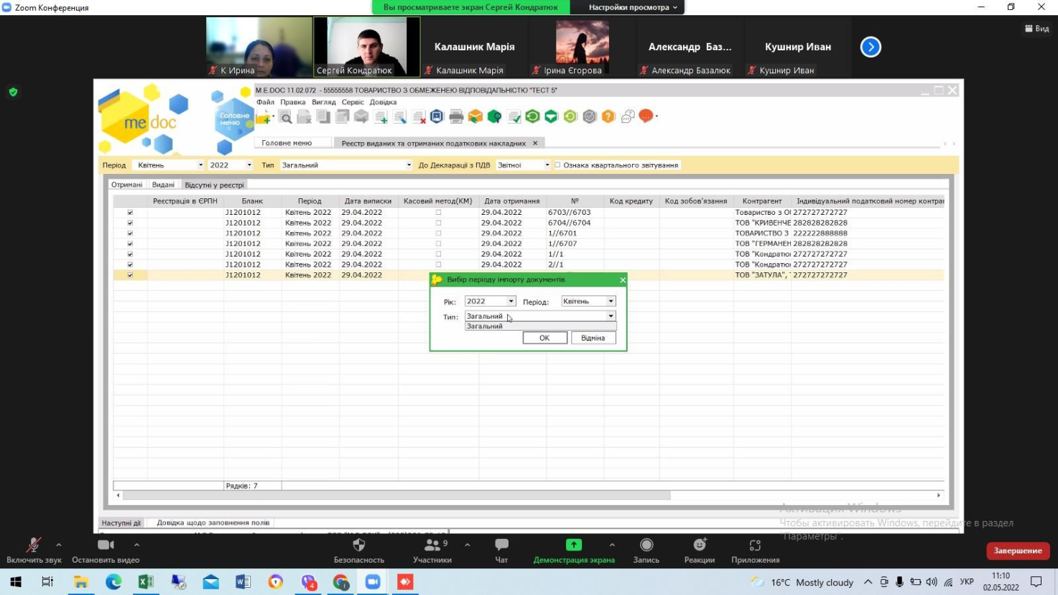Screen dimensions: 1058x595
Task: Open the 'Вигляд' menu
Action: pyautogui.click(x=324, y=102)
